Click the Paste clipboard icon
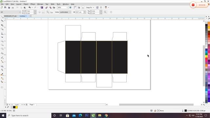The height and width of the screenshot is (118, 210). pos(25,8)
